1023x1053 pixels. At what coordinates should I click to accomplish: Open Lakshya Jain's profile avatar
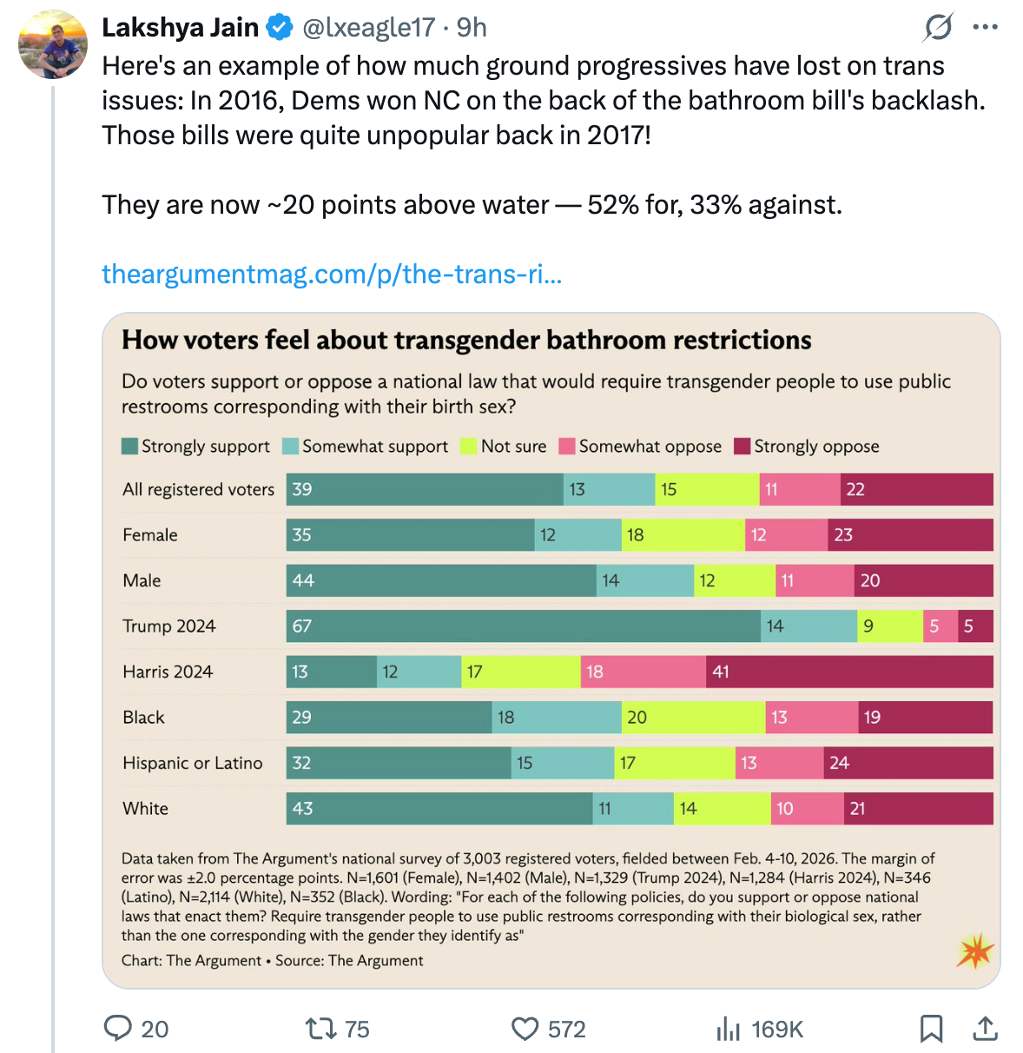coord(53,44)
